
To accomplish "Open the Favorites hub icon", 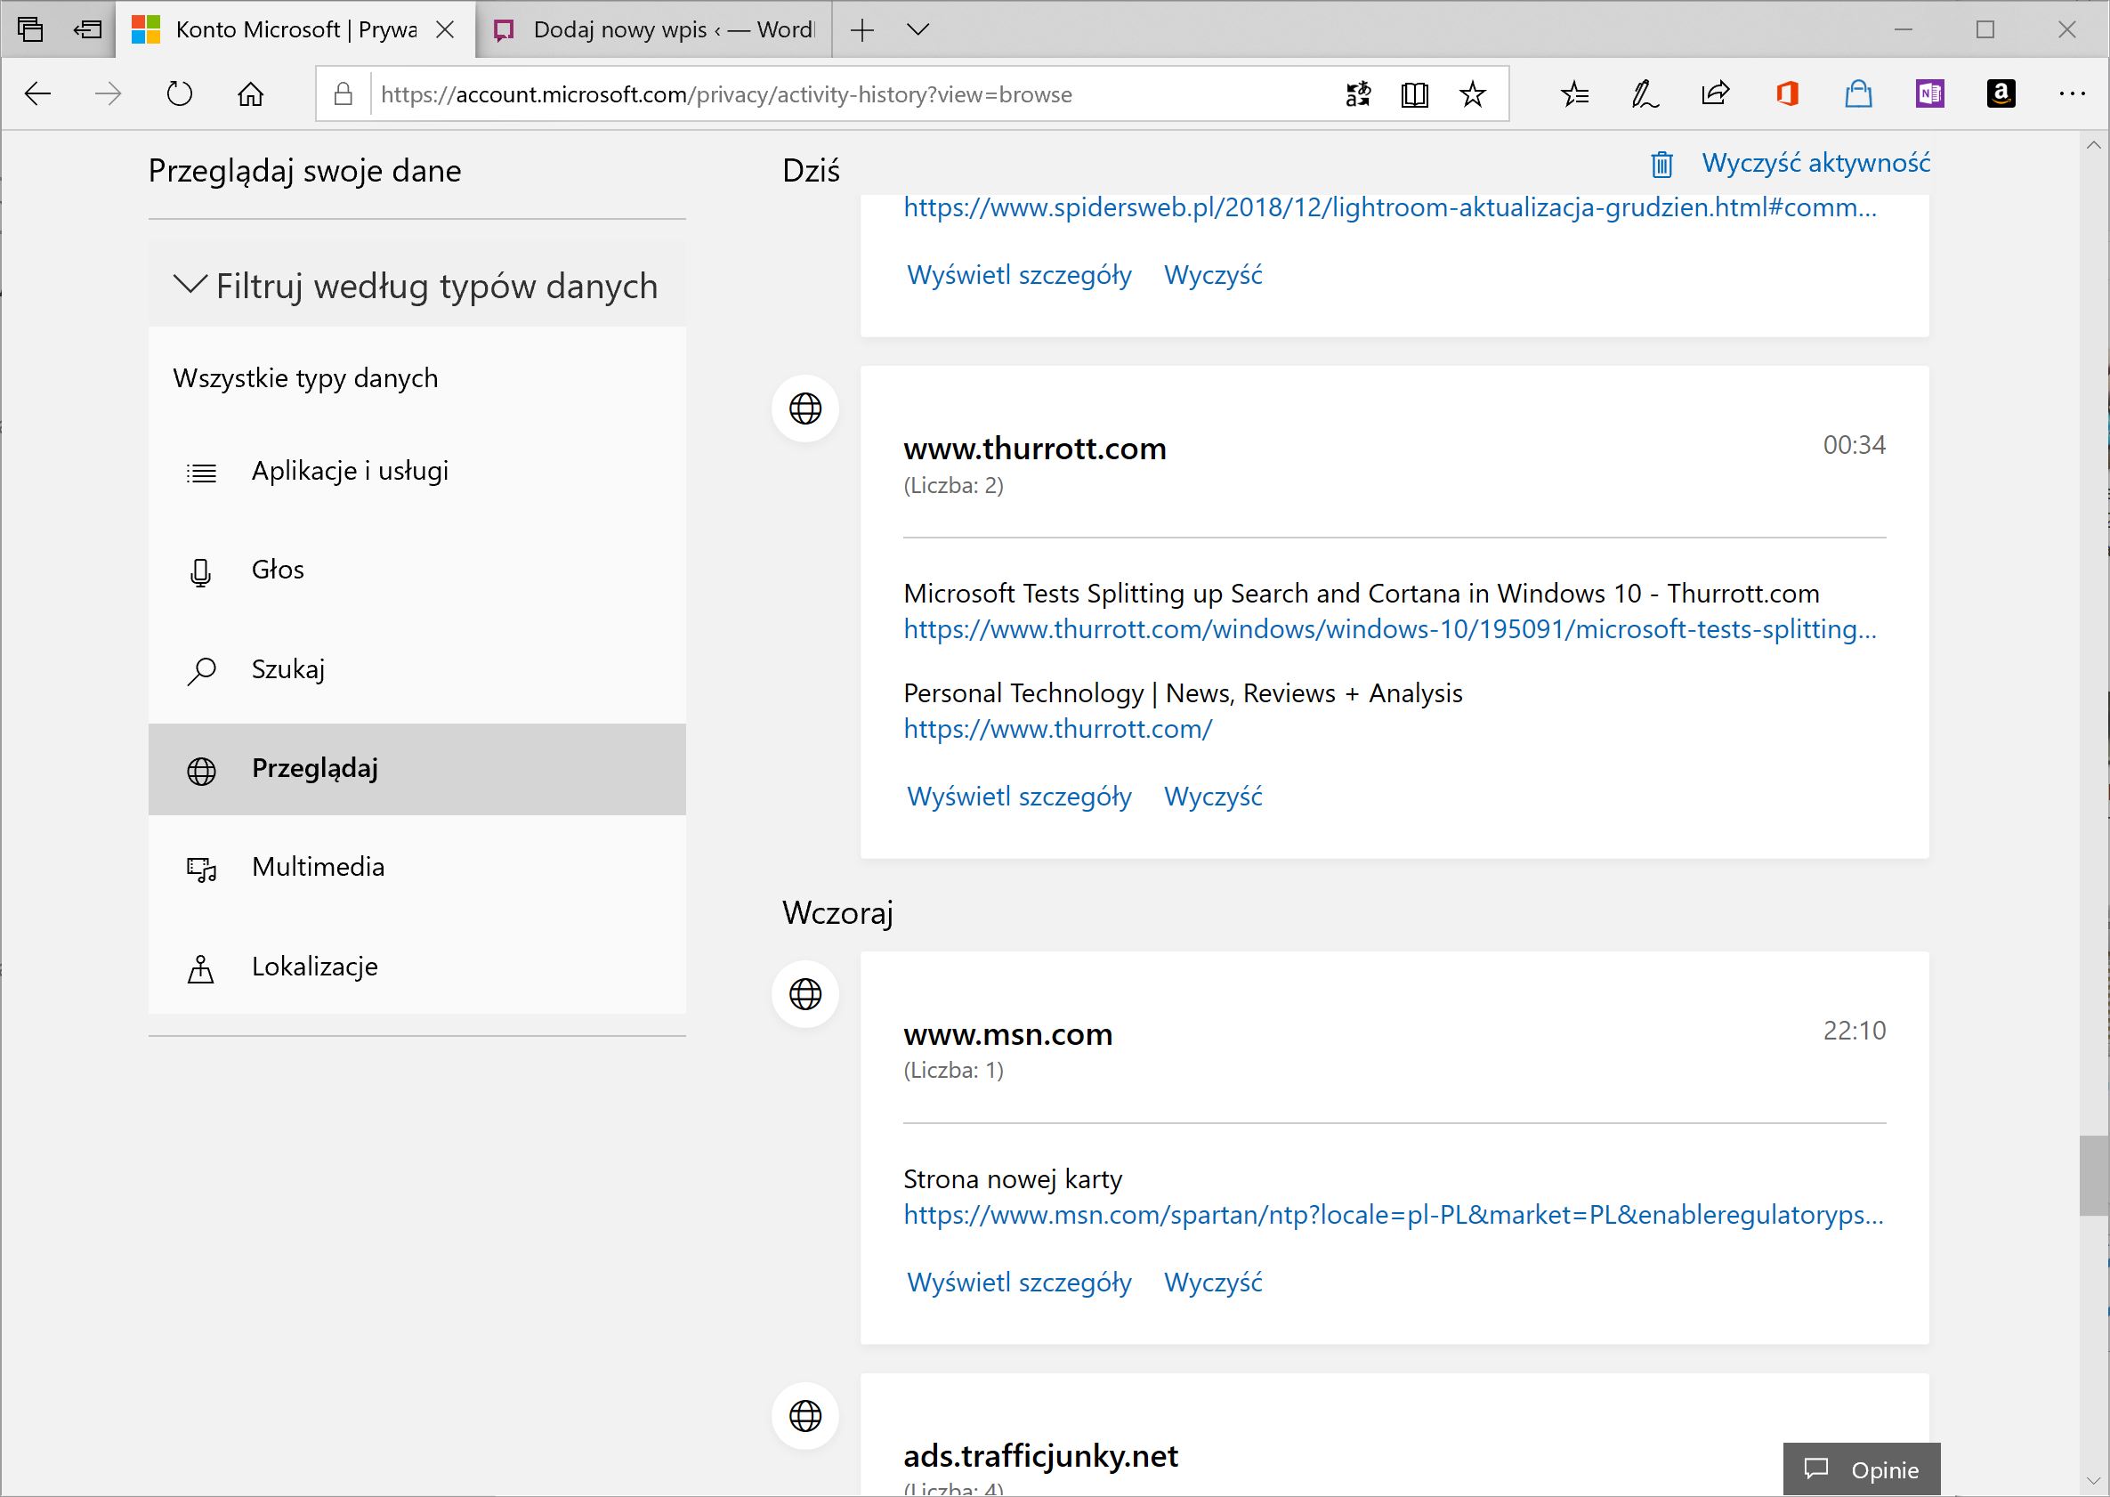I will [1574, 94].
